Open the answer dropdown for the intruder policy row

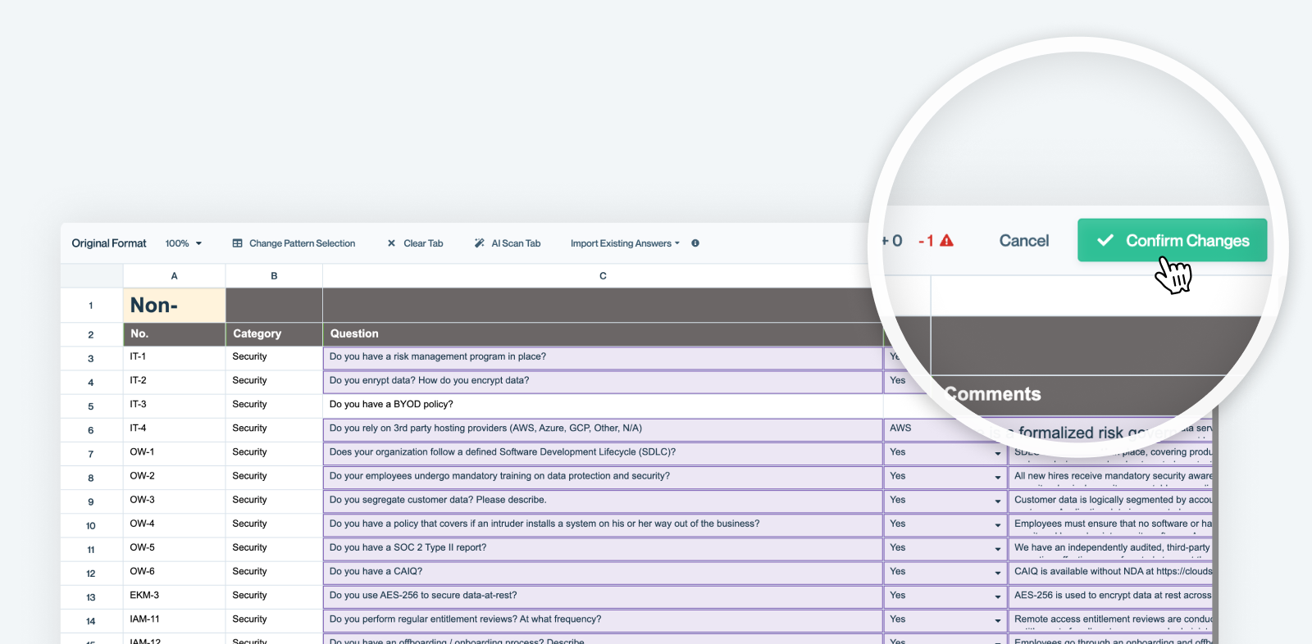(997, 524)
